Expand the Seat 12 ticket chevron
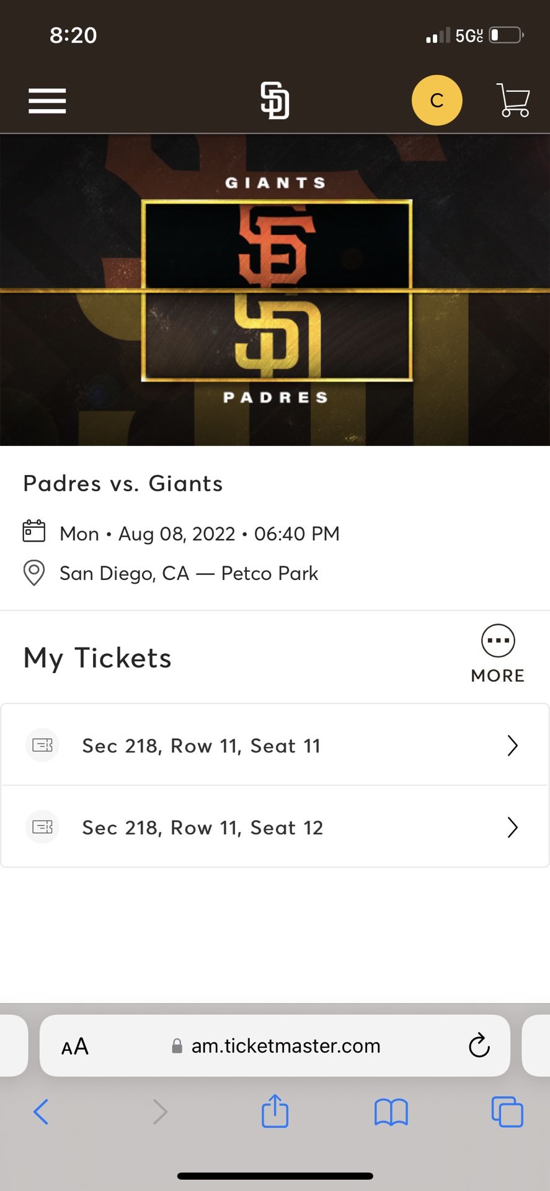This screenshot has height=1191, width=550. pos(512,827)
